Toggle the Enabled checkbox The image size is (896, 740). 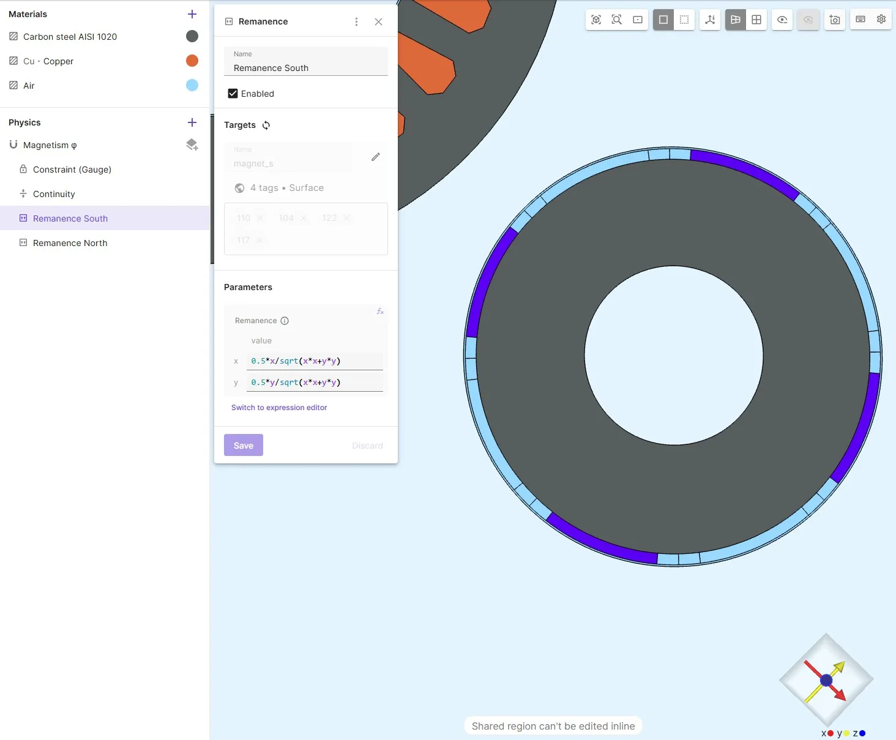(233, 94)
